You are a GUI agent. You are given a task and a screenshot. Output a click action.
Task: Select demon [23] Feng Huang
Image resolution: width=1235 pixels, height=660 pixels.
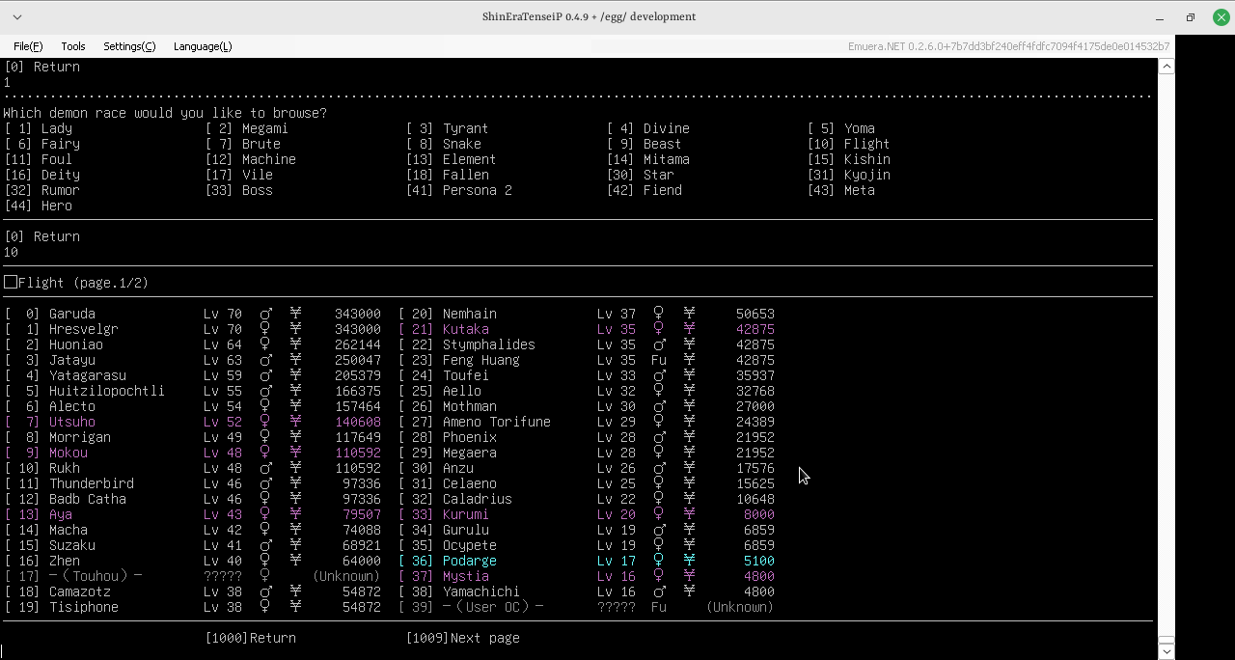click(x=587, y=360)
